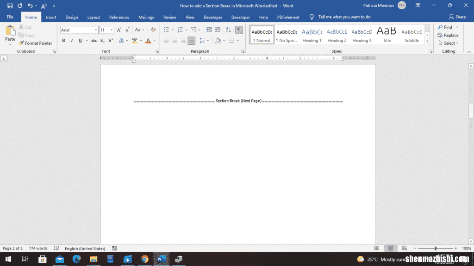Click the proofing errors icon in status bar
Viewport: 474px width, 266px height.
56,248
